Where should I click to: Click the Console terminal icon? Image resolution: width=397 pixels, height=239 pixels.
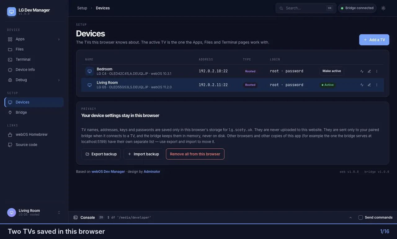point(75,218)
